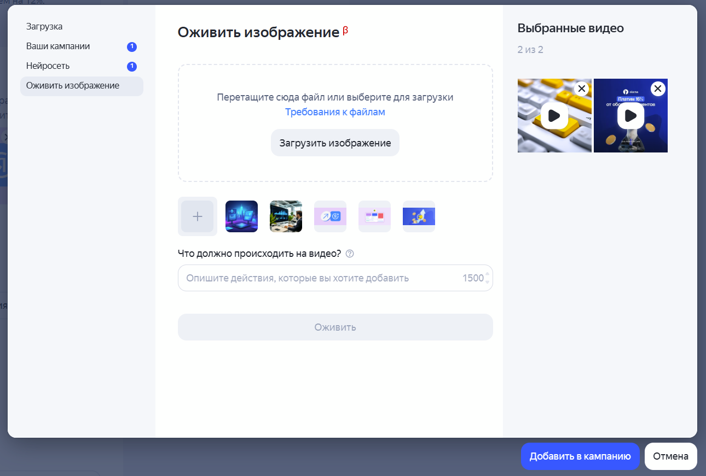
Task: Click the resize handle of description field
Action: [x=487, y=278]
